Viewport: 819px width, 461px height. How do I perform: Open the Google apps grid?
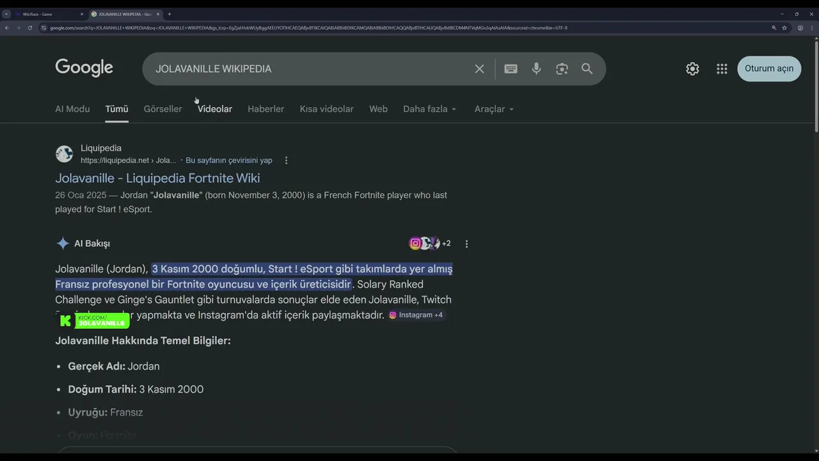722,69
